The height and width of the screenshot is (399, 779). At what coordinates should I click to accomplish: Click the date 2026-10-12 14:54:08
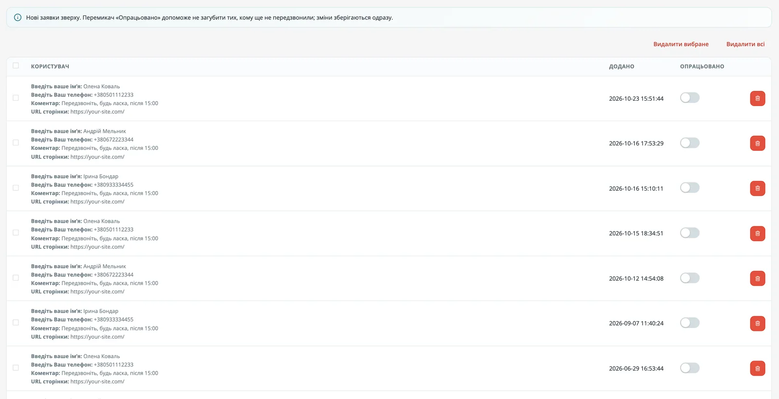click(636, 279)
